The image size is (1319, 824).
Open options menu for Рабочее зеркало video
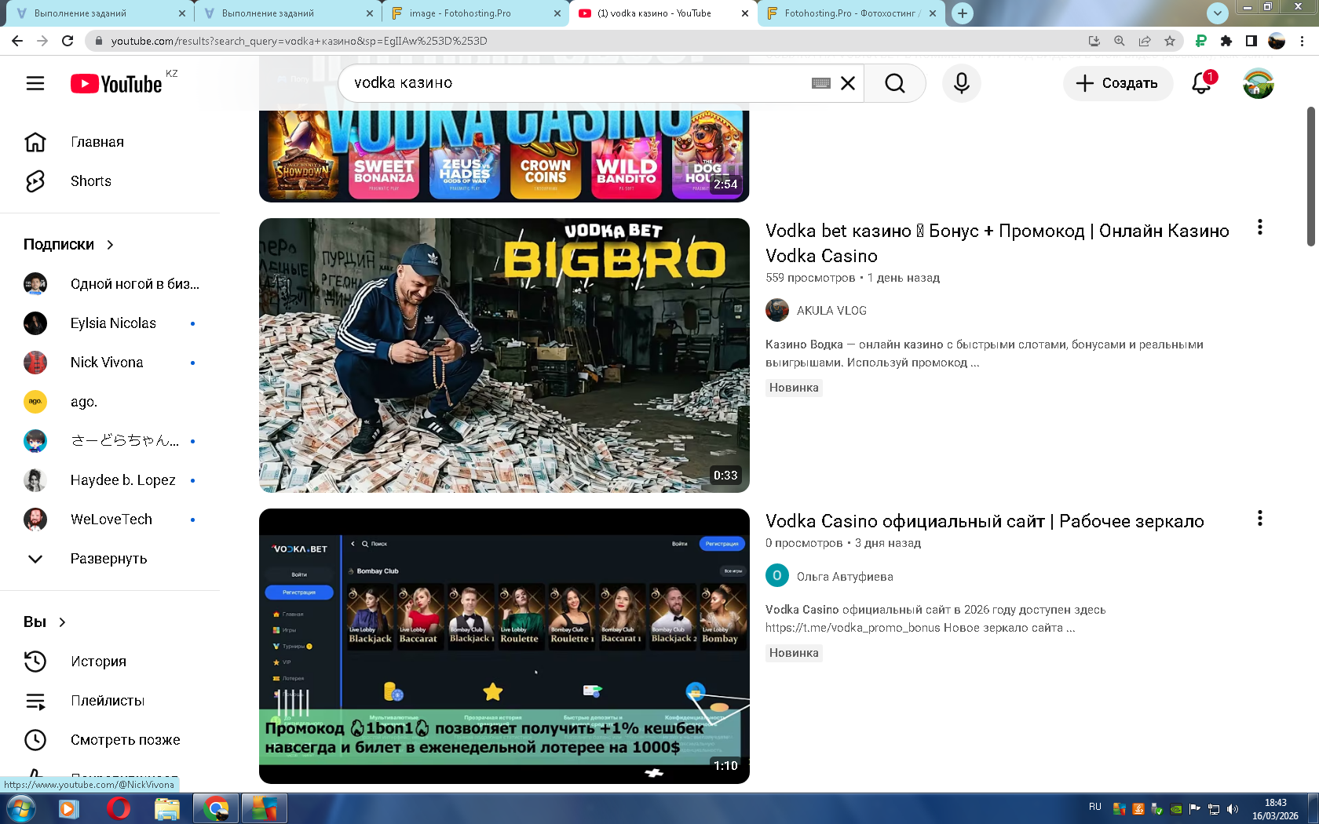pyautogui.click(x=1259, y=518)
